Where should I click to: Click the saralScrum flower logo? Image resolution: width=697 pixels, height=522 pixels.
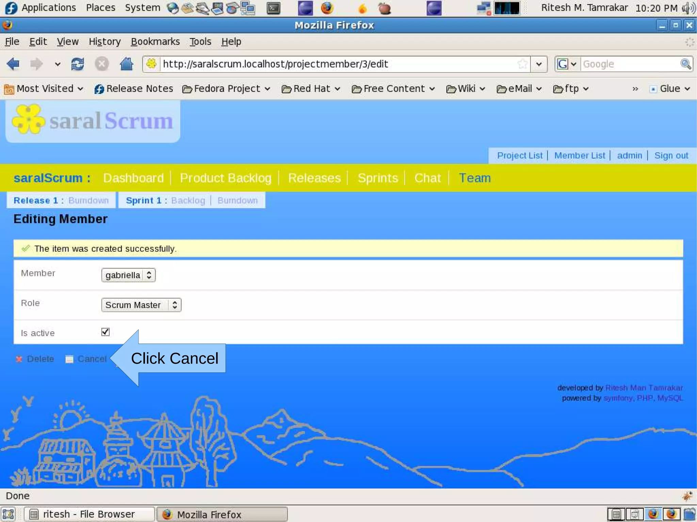pyautogui.click(x=28, y=119)
